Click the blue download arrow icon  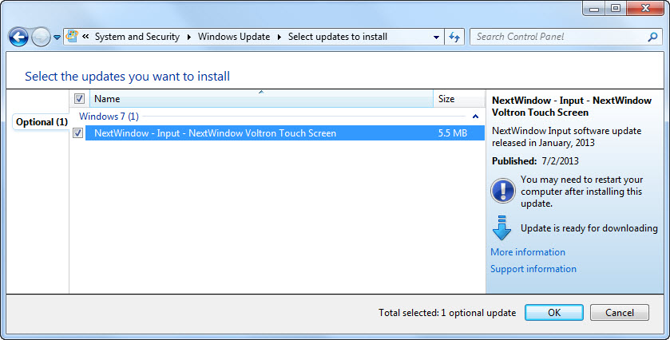[x=502, y=228]
